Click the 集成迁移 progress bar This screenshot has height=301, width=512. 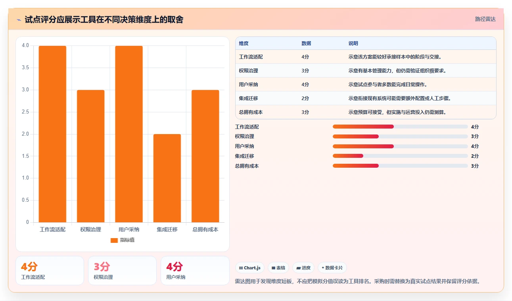tap(400, 156)
